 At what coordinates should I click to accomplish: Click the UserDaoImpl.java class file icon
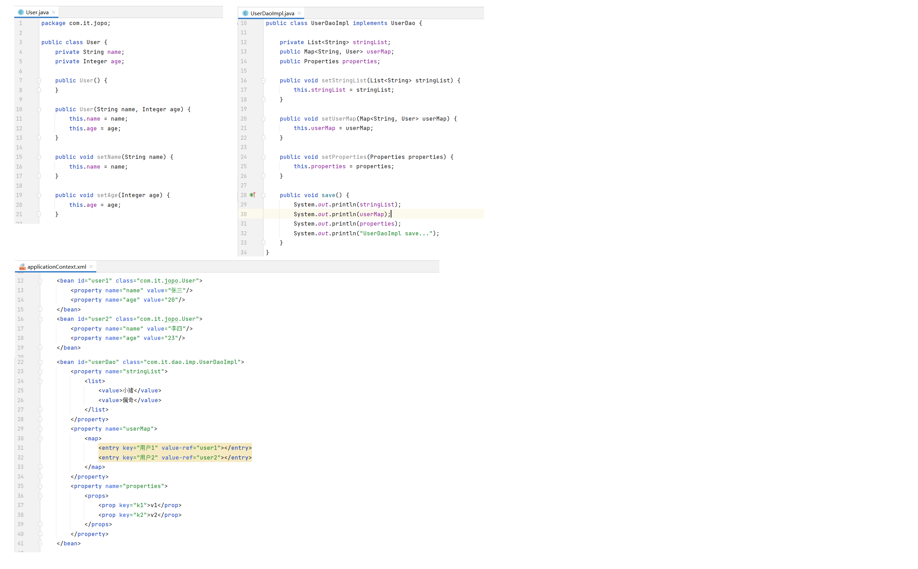point(245,14)
